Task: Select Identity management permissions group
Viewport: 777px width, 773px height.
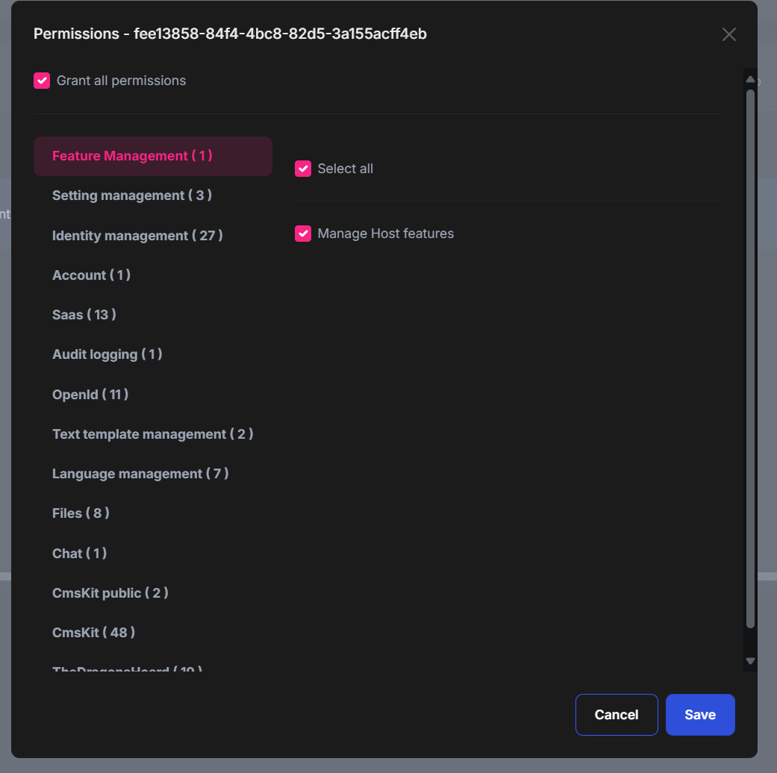Action: [x=137, y=236]
